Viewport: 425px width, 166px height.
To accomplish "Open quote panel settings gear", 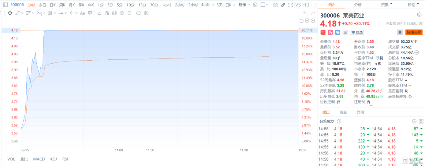I will 419,15.
